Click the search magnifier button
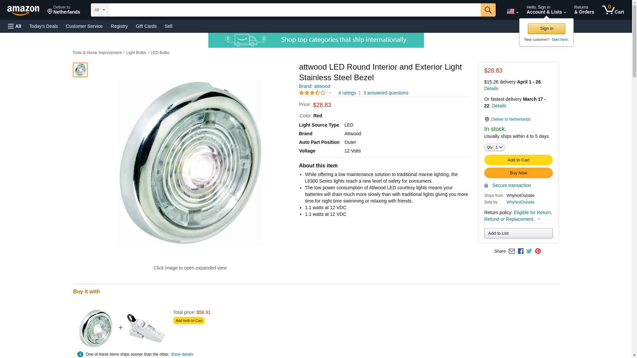This screenshot has width=637, height=358. tap(488, 10)
